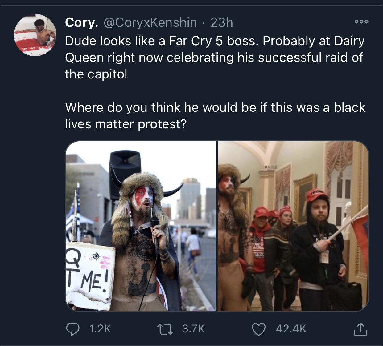The width and height of the screenshot is (383, 346).
Task: Show the 42.4K likes count
Action: 291,329
